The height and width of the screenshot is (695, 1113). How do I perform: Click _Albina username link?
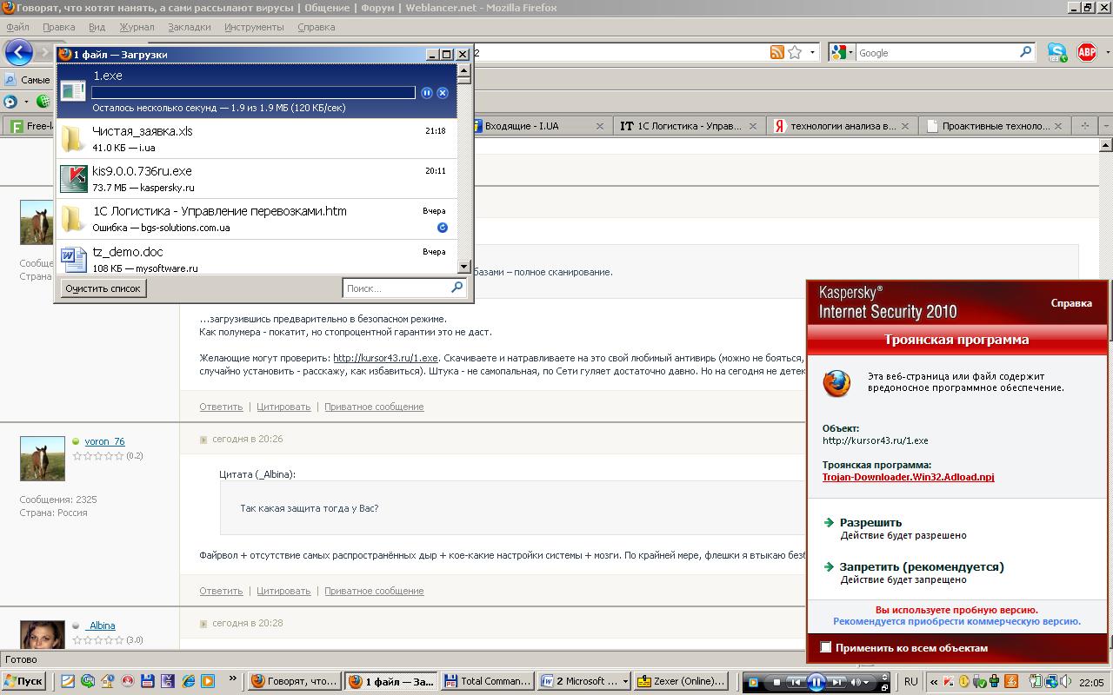coord(100,625)
